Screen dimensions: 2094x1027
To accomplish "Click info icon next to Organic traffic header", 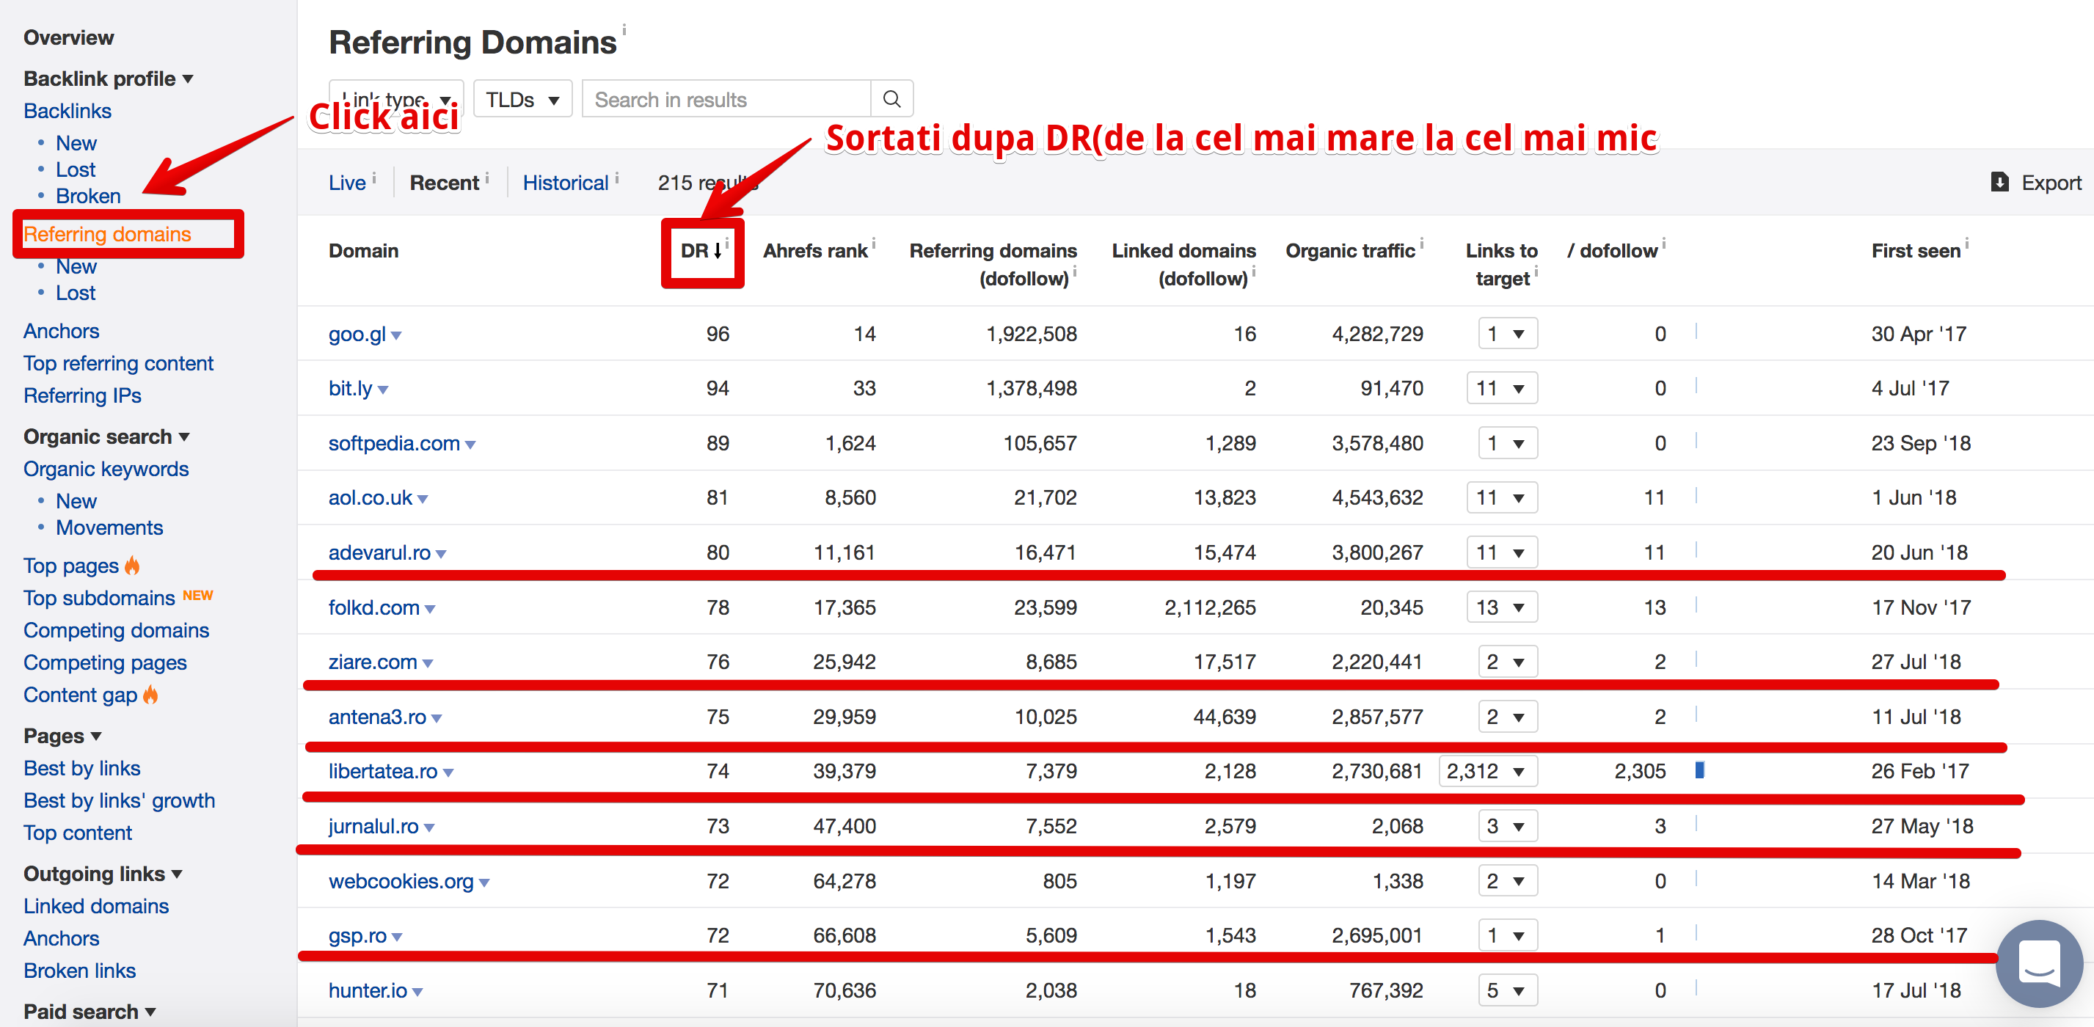I will [1422, 243].
